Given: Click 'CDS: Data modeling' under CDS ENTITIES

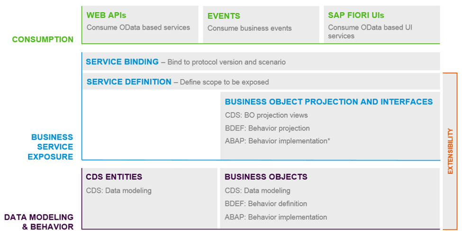Looking at the screenshot, I should tap(118, 190).
